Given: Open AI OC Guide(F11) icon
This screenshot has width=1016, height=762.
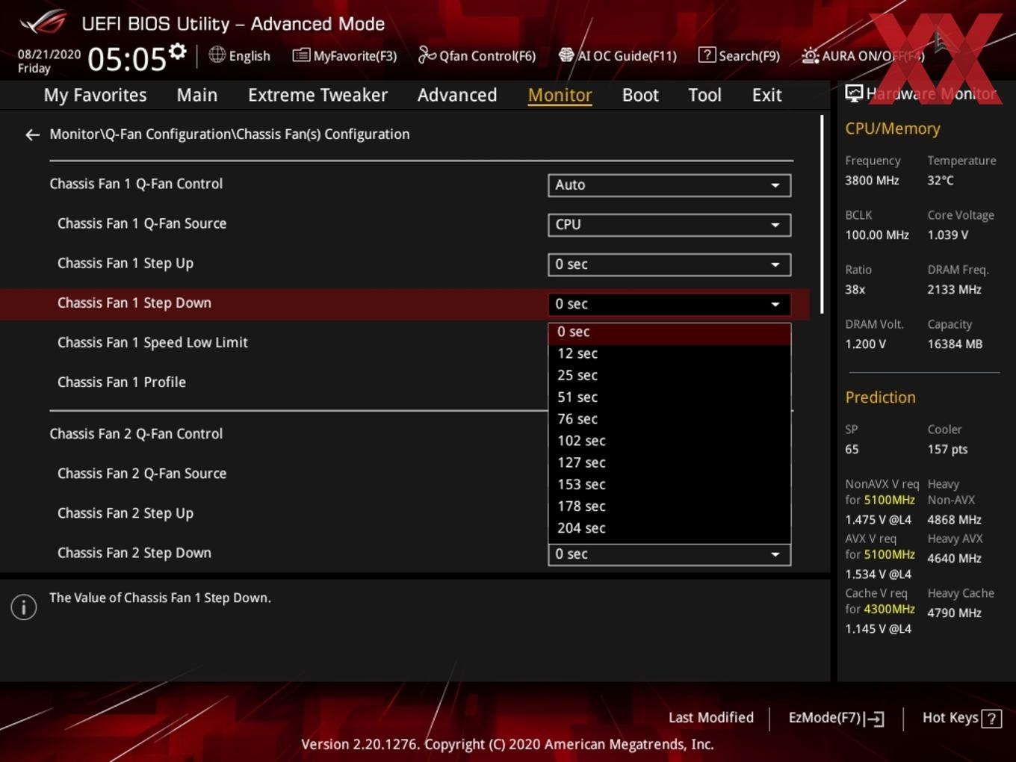Looking at the screenshot, I should (x=566, y=55).
